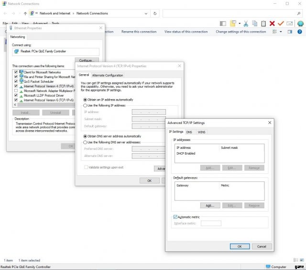This screenshot has width=306, height=270.
Task: Click the scissors Cut icon in toolbar
Action: pos(245,23)
